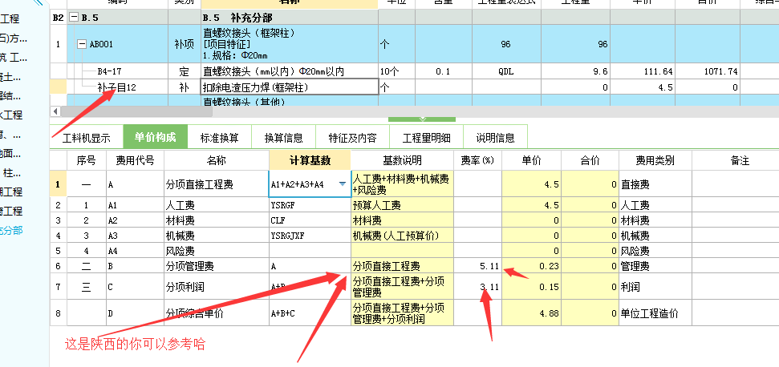Screen dimensions: 779x367
Task: Click the 费用代号 column header
Action: pyautogui.click(x=135, y=160)
